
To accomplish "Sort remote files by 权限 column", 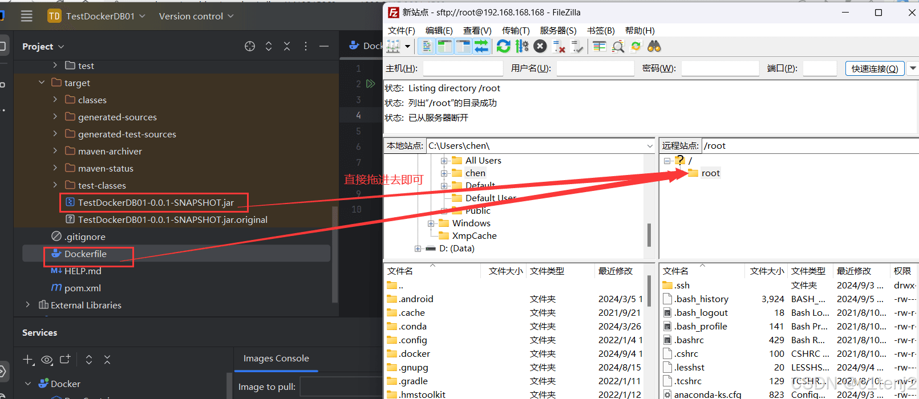I will point(904,271).
